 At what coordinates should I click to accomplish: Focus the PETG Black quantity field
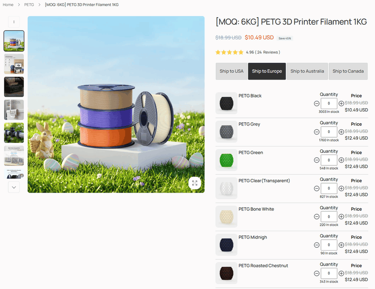(329, 104)
